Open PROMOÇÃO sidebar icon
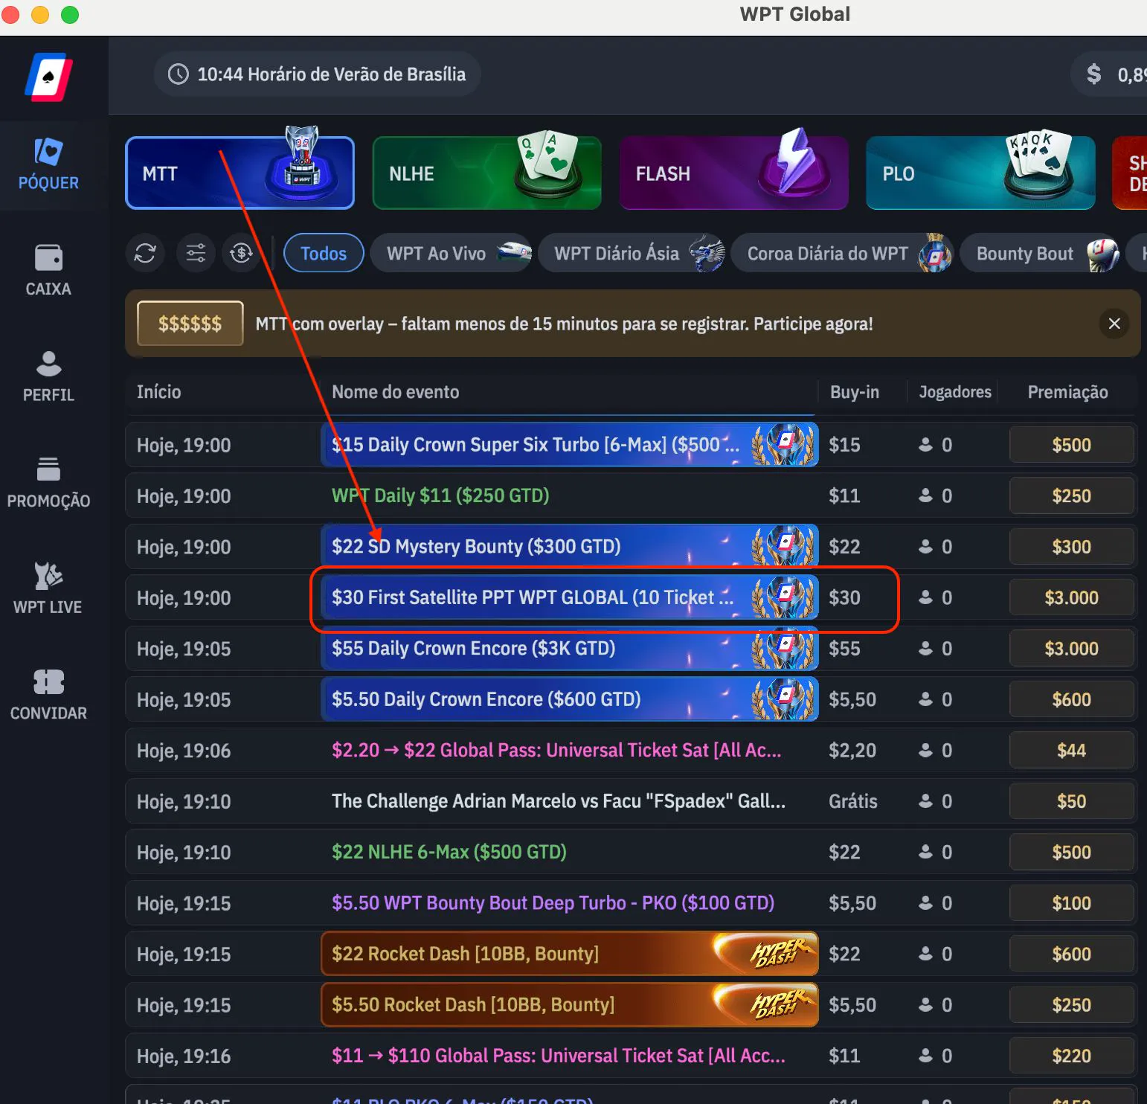Screen dimensions: 1147x1104 (48, 482)
